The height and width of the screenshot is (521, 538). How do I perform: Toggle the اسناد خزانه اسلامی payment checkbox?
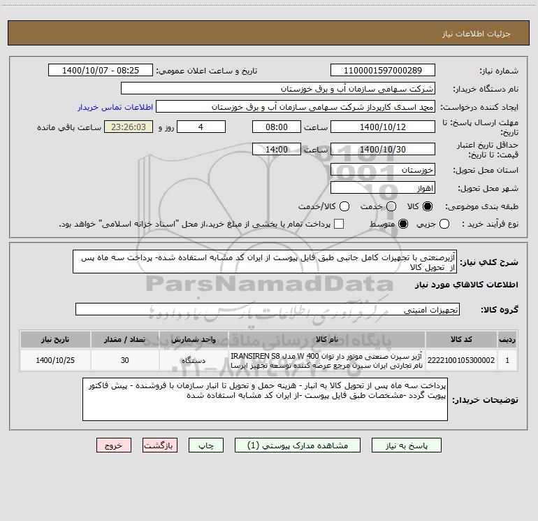[339, 224]
